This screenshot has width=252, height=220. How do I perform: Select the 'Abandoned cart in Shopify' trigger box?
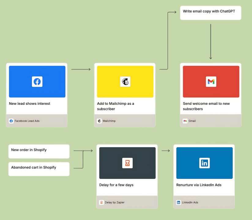[x=39, y=169]
